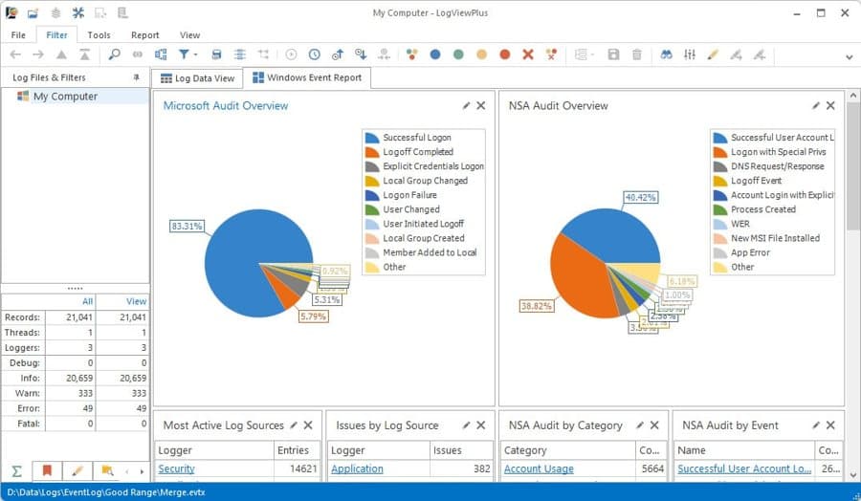Close the NSA Audit Overview panel

point(830,105)
